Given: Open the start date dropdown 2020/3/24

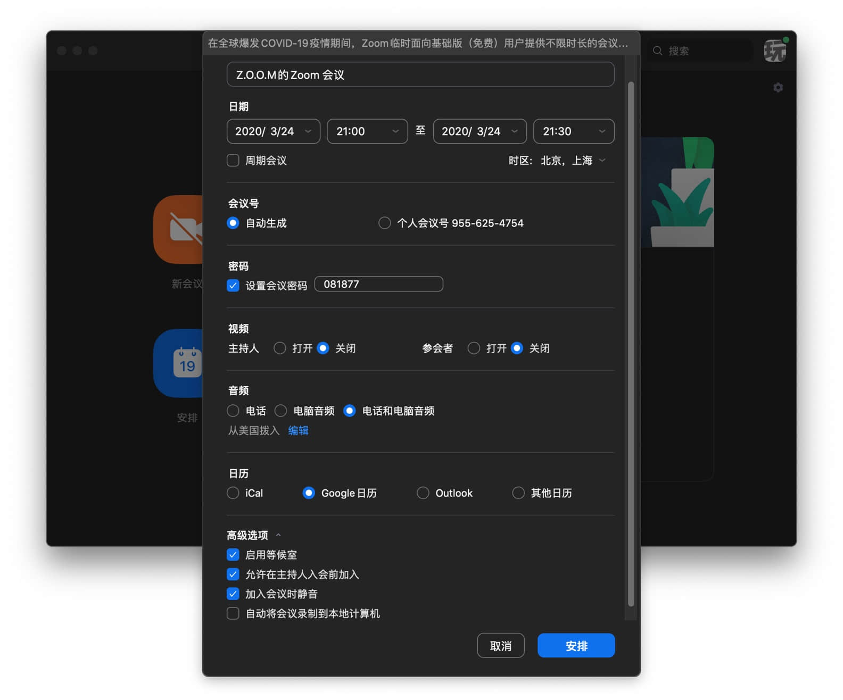Looking at the screenshot, I should [x=274, y=131].
